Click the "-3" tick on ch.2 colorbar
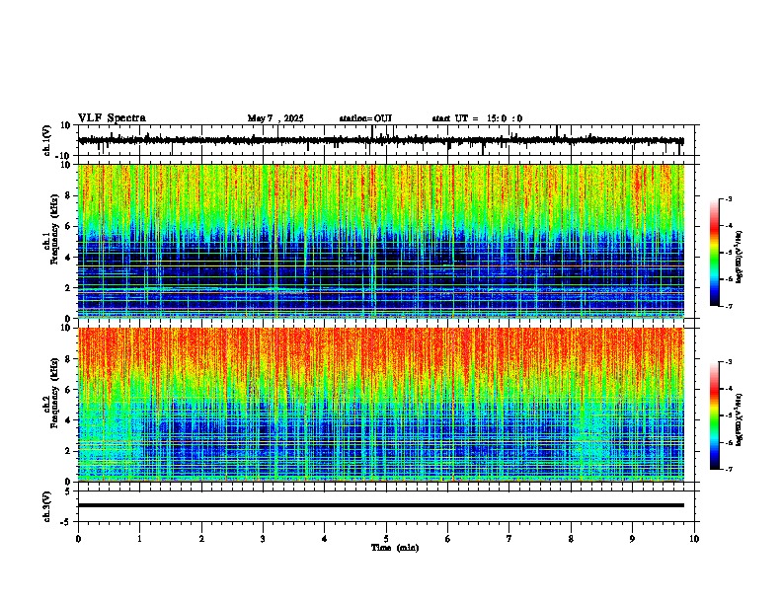This screenshot has width=782, height=604. [728, 362]
